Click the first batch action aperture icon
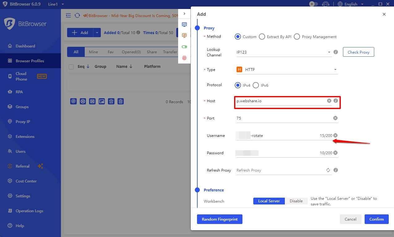The height and width of the screenshot is (237, 394). [73, 101]
